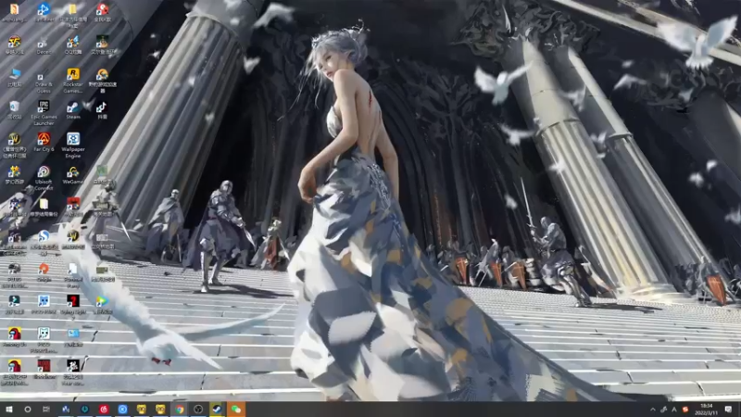The width and height of the screenshot is (741, 417).
Task: Open the Deceit game shortcut
Action: point(44,44)
